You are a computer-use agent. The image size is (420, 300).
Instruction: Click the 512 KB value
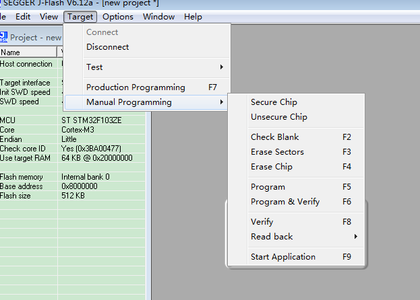pos(73,196)
